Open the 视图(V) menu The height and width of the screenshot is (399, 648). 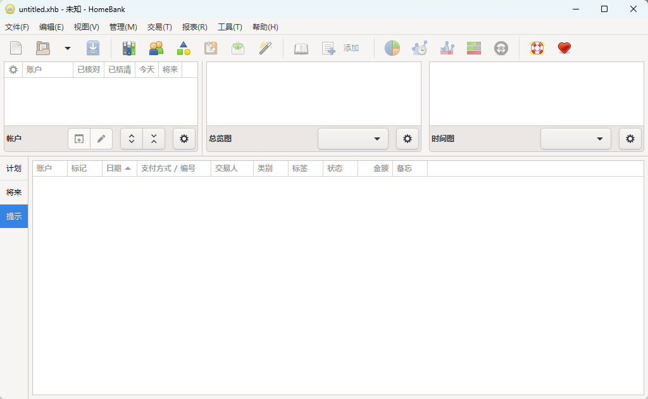[86, 27]
